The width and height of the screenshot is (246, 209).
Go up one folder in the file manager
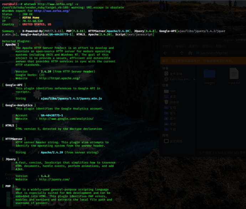point(182,53)
